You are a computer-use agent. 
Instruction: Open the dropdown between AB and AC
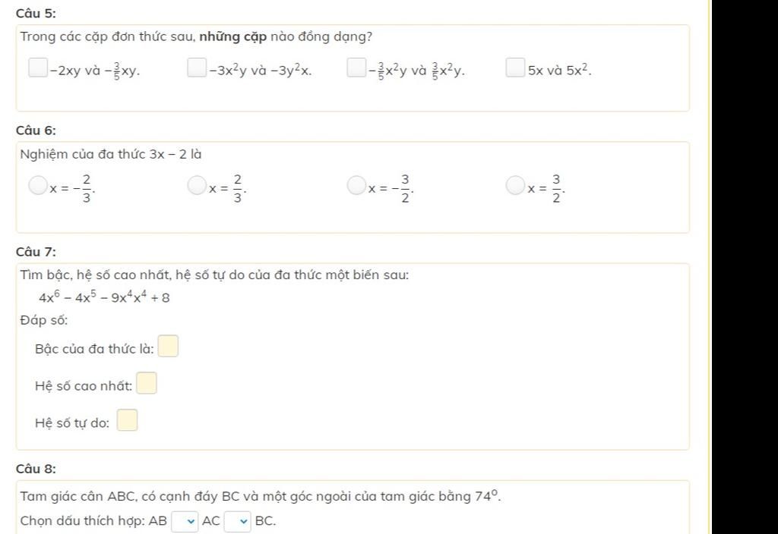[x=185, y=521]
